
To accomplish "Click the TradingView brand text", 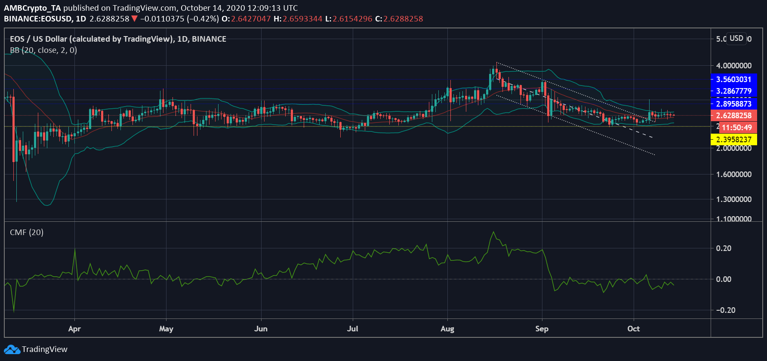I will 45,349.
